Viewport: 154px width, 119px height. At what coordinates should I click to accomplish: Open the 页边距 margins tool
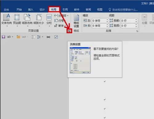[x=17, y=20]
